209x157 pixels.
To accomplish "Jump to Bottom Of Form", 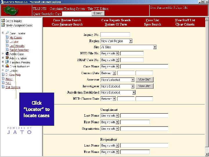I will pyautogui.click(x=116, y=24).
